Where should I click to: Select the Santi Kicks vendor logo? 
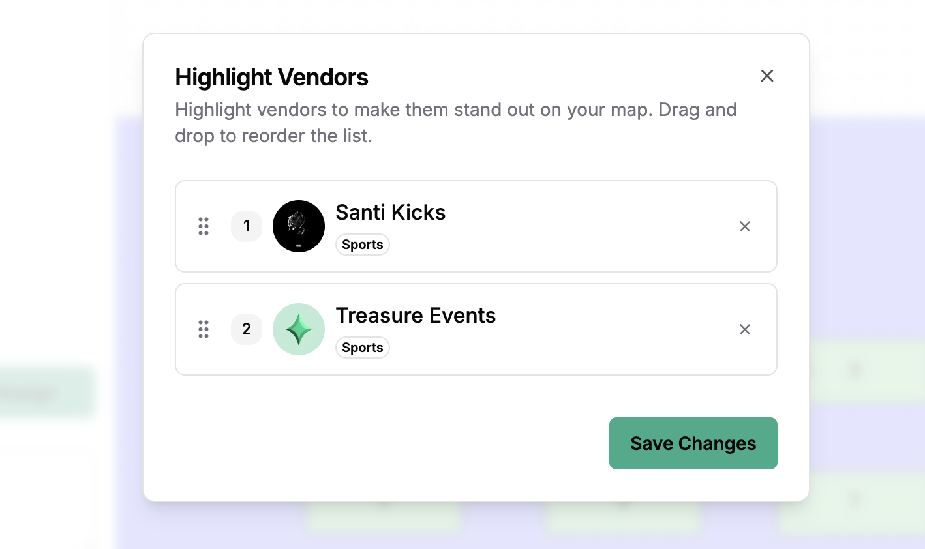tap(299, 226)
